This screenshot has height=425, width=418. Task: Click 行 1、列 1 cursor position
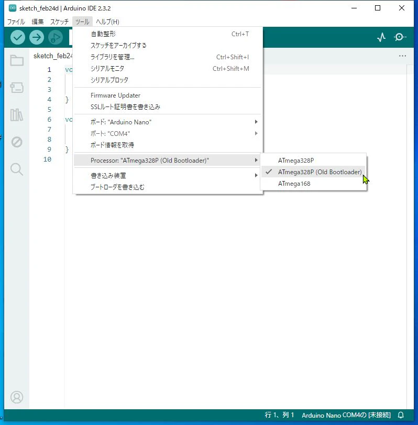point(279,415)
